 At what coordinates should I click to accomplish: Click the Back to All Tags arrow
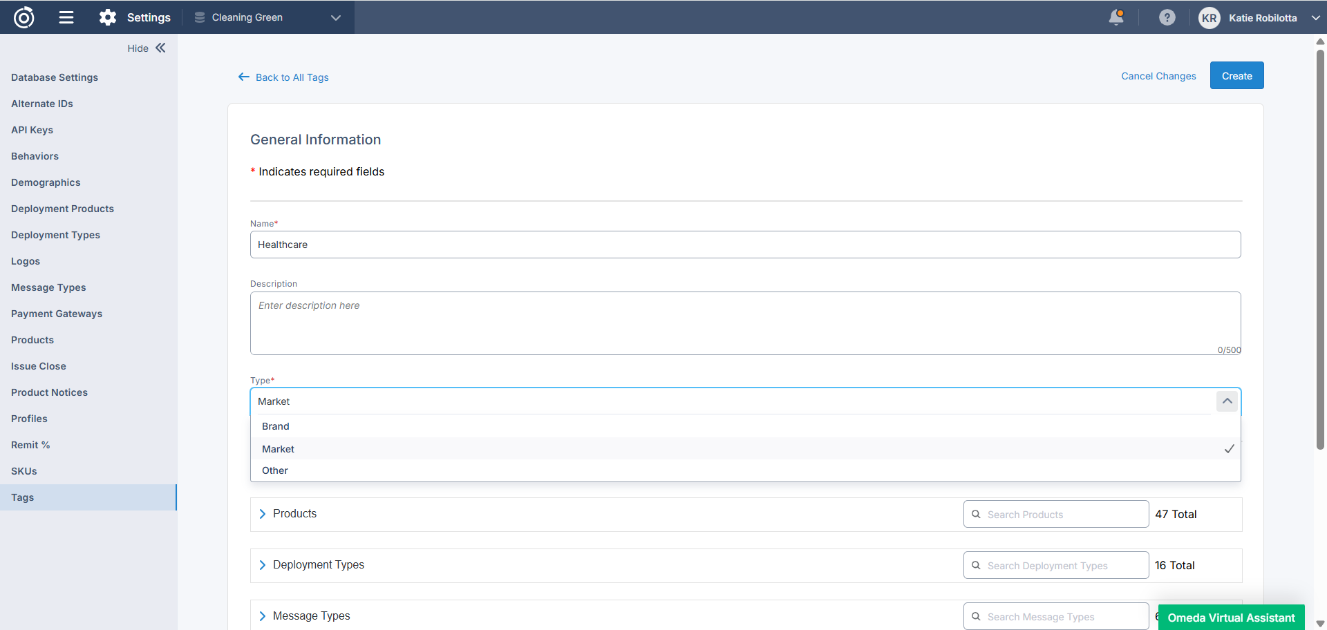click(244, 77)
